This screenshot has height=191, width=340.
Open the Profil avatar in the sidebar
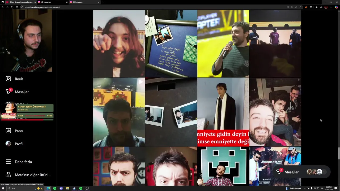coord(8,144)
